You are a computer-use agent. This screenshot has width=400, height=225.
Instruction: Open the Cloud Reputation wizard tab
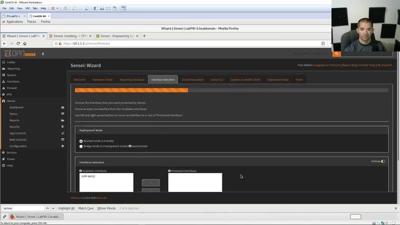tap(192, 79)
